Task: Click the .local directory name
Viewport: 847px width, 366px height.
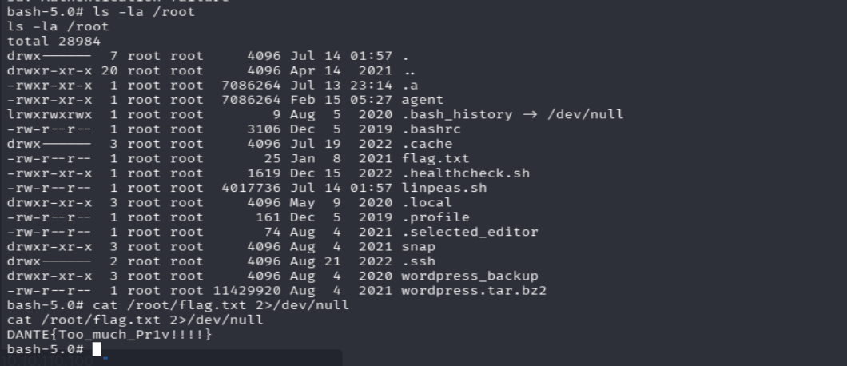Action: point(427,202)
